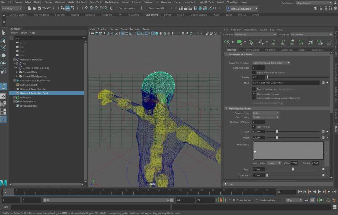The width and height of the screenshot is (338, 215).
Task: Click the Taper slider handle
Action: point(293,169)
